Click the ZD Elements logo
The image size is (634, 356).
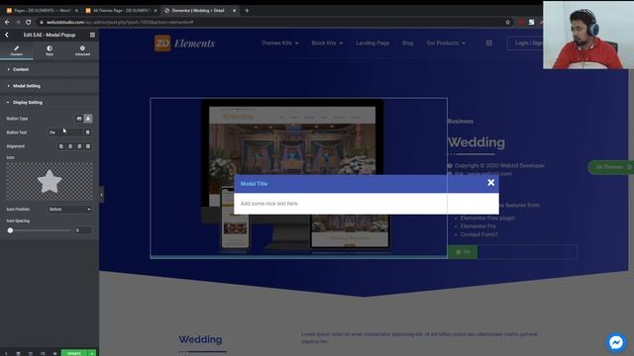click(x=185, y=44)
